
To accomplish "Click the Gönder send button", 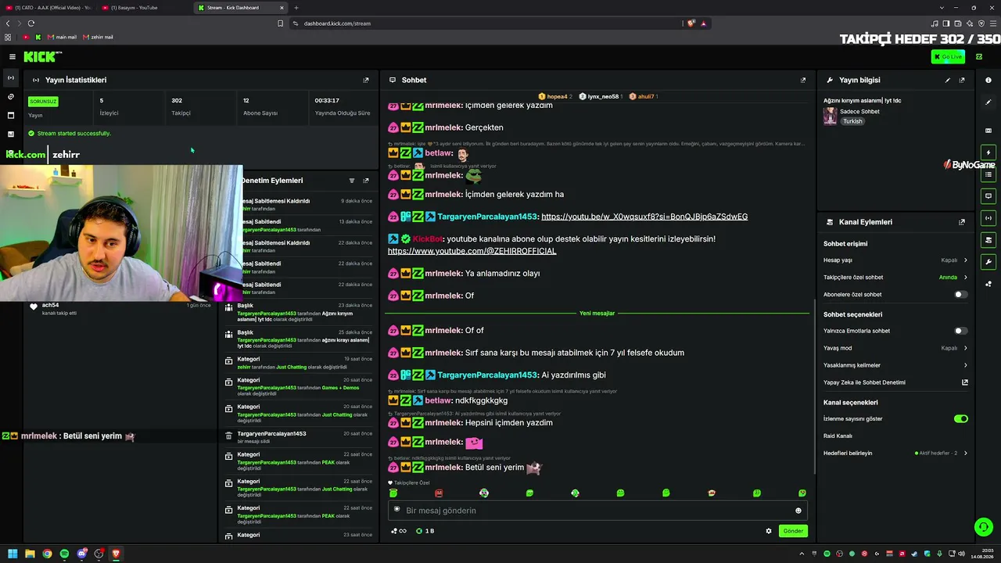I will point(793,531).
